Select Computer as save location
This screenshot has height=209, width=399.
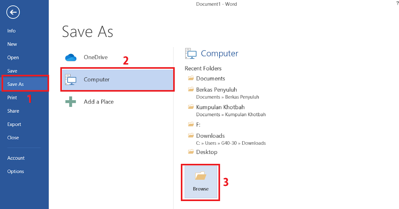(117, 80)
